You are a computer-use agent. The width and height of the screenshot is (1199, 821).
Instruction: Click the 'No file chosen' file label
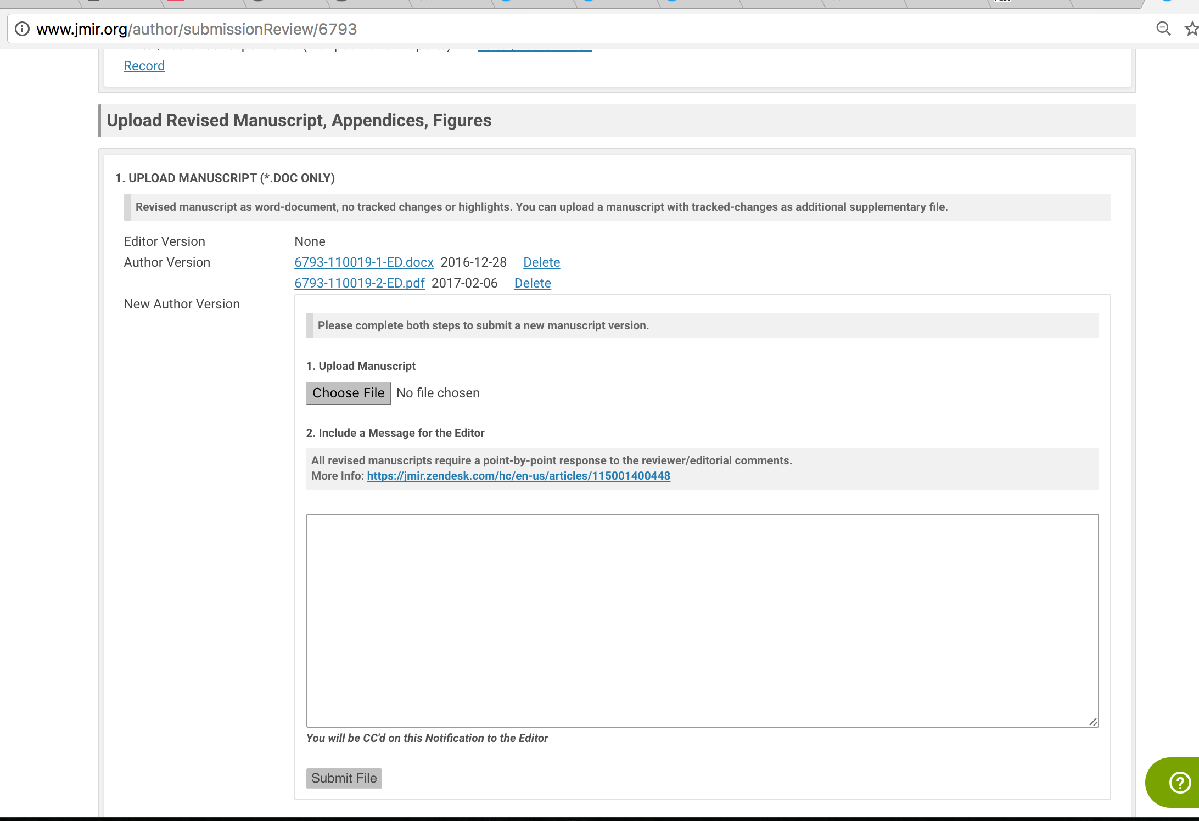click(438, 393)
